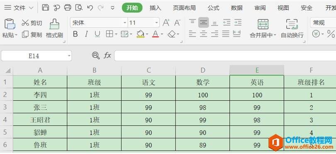Select the 格式刷 format painter
Image resolution: width=336 pixels, height=154 pixels.
click(x=54, y=28)
